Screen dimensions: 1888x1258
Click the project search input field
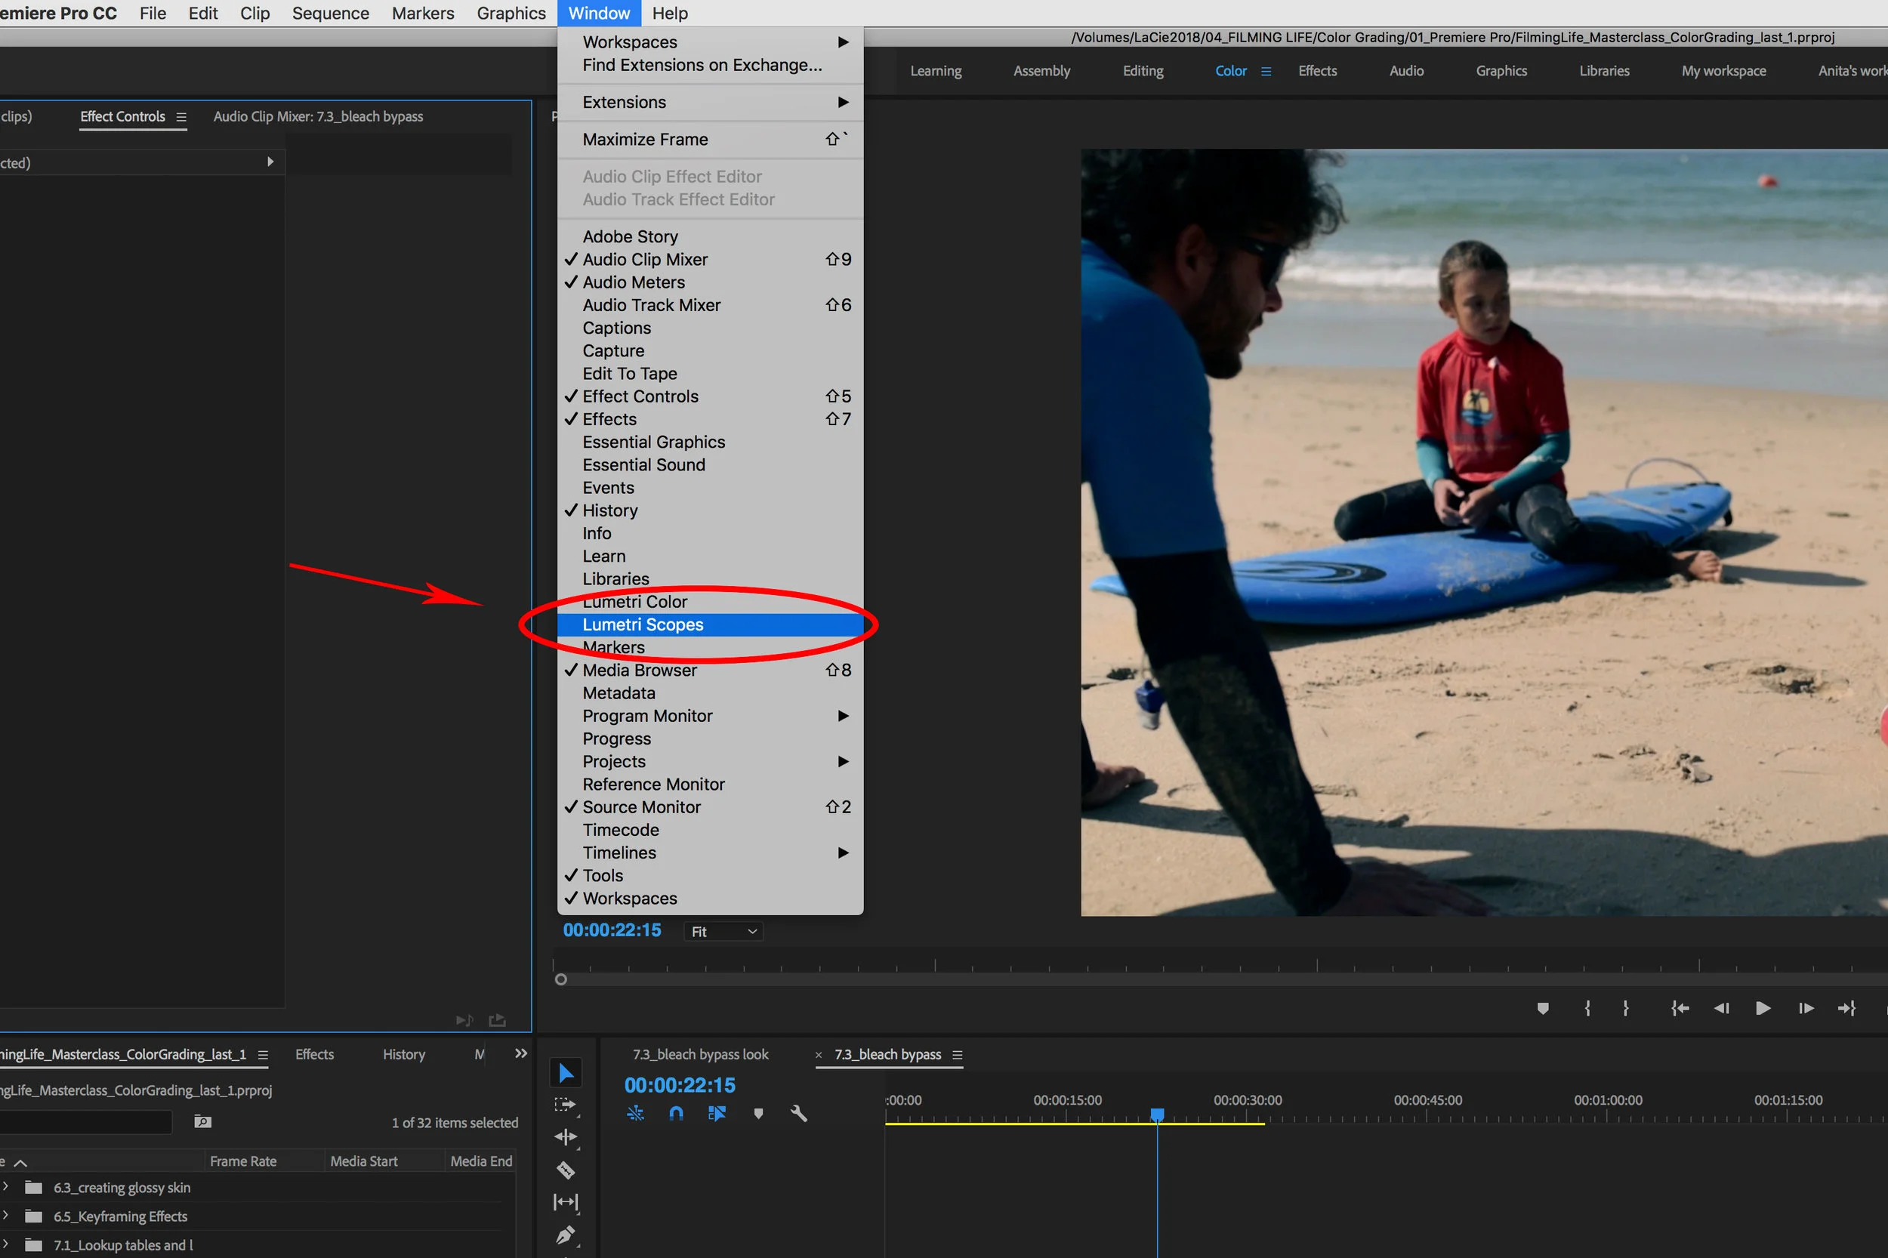[86, 1121]
